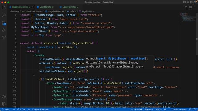Viewport: 198px width, 111px height.
Task: Open the Run and Debug view
Action: click(4, 30)
